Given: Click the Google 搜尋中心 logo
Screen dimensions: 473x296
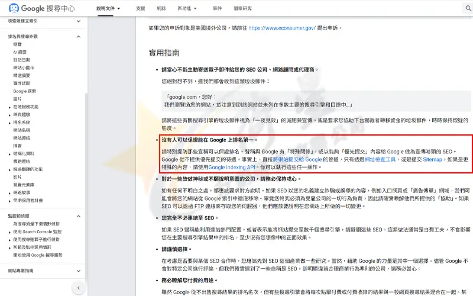Looking at the screenshot, I should click(41, 8).
